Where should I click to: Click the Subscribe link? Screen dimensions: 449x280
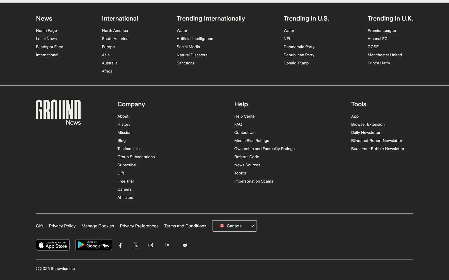click(127, 165)
